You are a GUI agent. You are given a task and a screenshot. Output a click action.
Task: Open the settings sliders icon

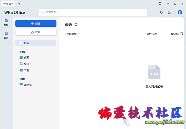(x=169, y=12)
